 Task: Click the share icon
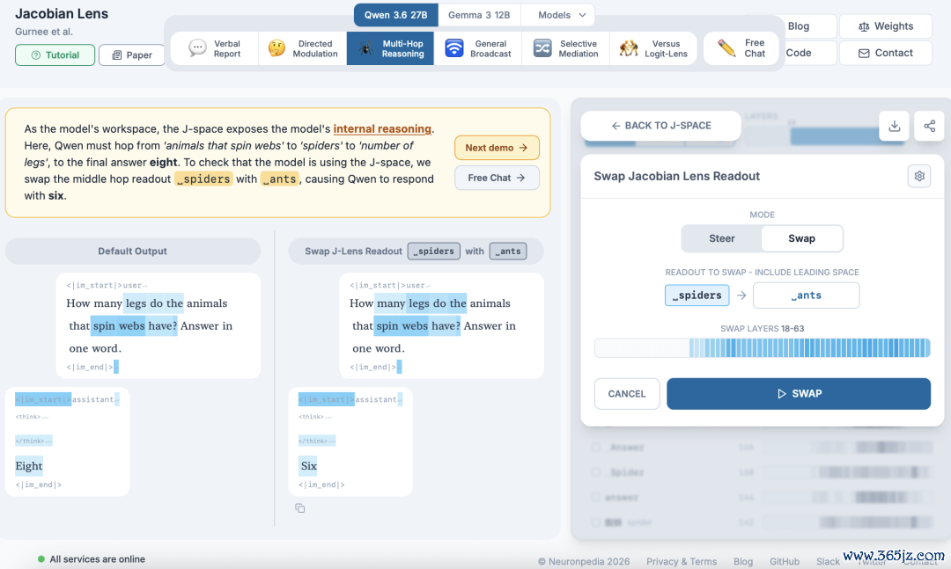click(929, 126)
